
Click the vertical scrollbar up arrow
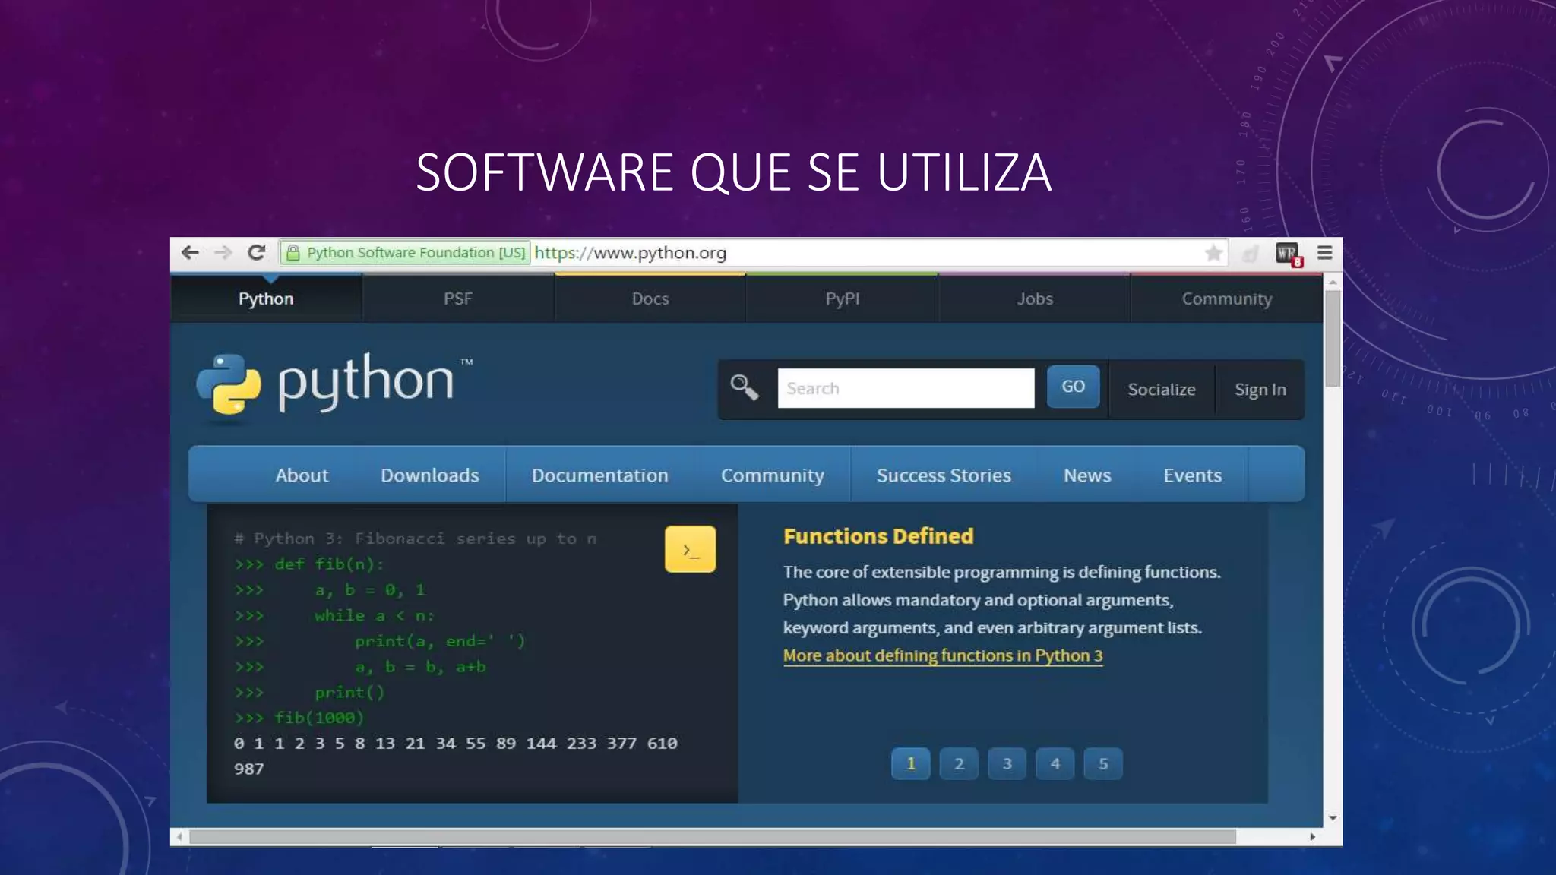coord(1333,283)
